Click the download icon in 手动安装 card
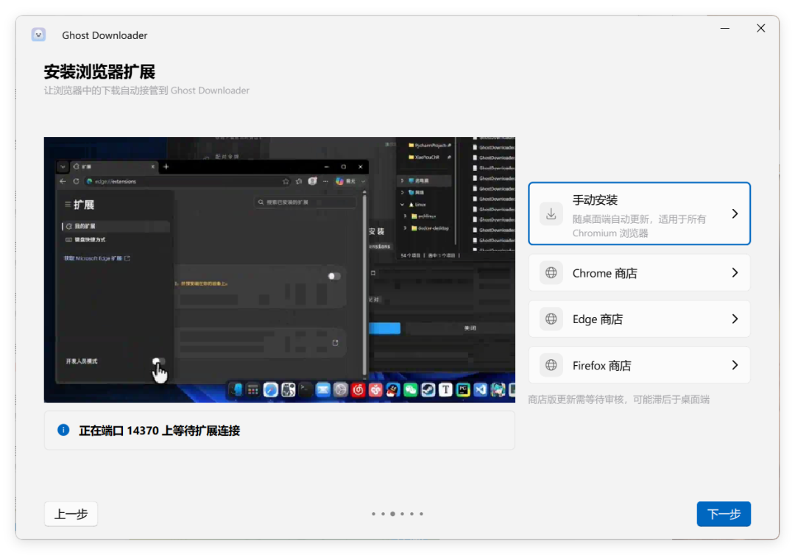 [x=551, y=214]
